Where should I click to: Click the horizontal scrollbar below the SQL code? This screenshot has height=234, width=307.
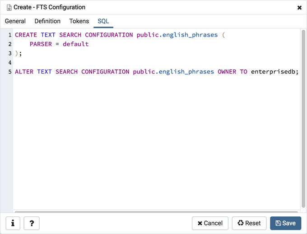[x=156, y=211]
